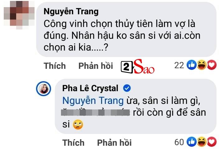Open the pixelated avatar of Nguyễn Trang

(19, 15)
